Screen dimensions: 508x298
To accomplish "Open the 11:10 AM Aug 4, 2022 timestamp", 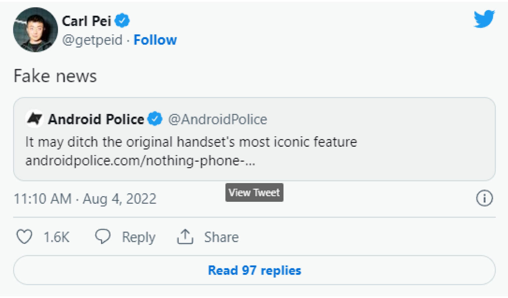I will (x=85, y=199).
